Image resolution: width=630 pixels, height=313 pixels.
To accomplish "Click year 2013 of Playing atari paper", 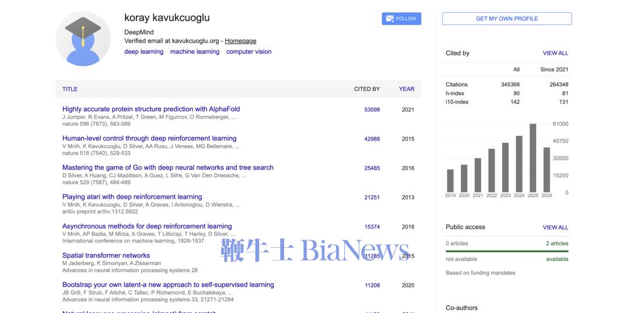I will point(408,198).
